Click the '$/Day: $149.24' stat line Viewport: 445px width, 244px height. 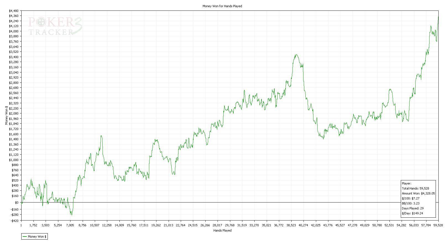tap(412, 213)
